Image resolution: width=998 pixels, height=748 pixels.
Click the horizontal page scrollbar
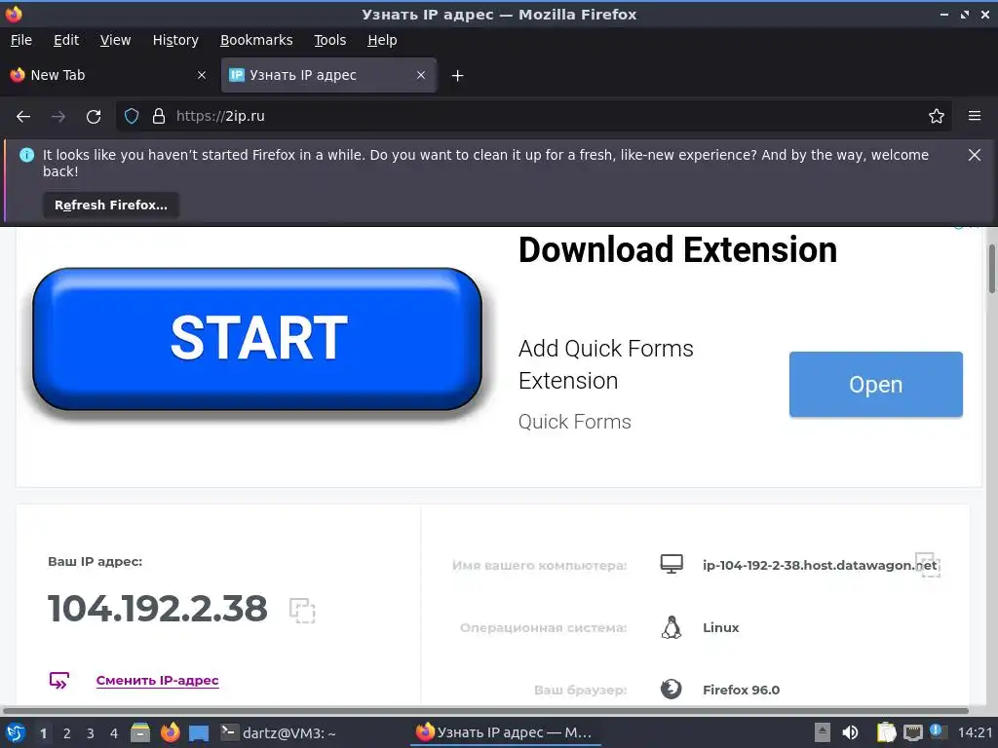[x=485, y=710]
